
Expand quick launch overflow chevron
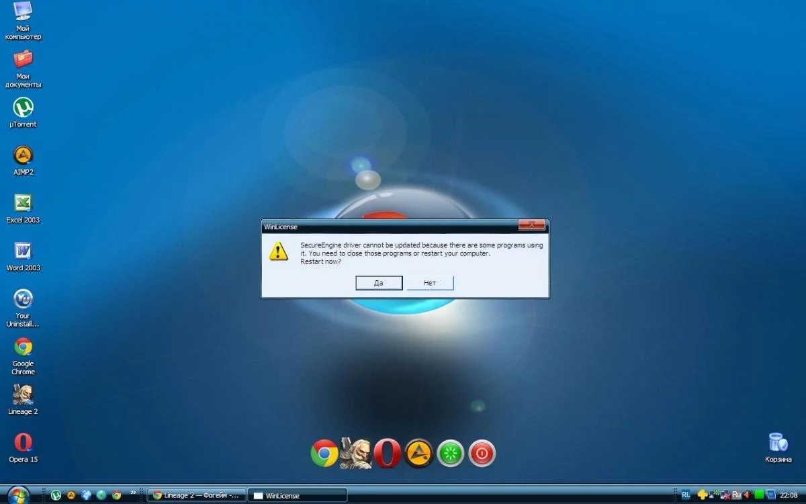133,492
